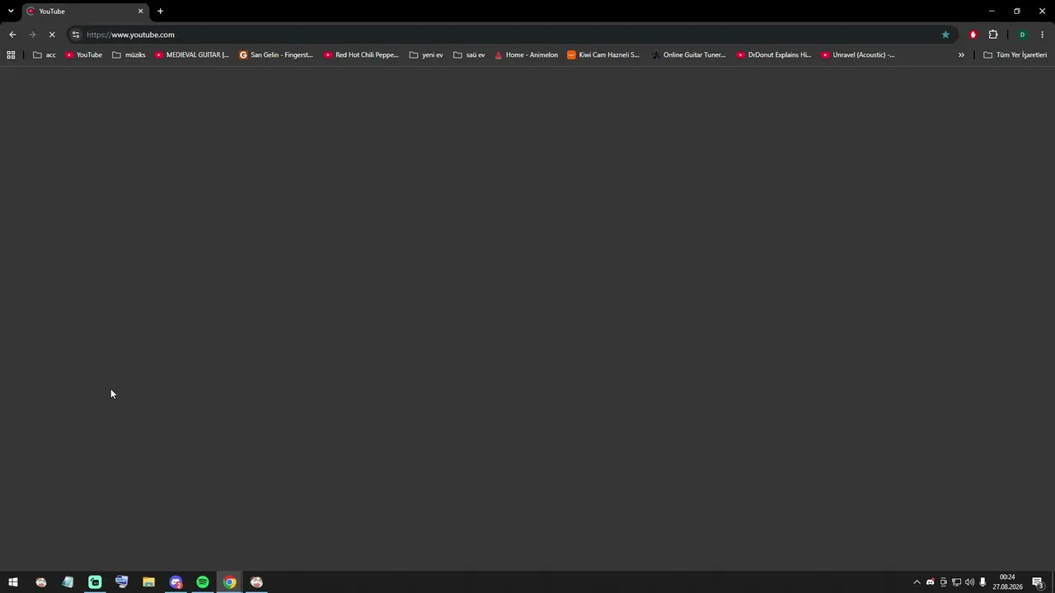
Task: Open the first cat-face taskbar app
Action: click(x=41, y=582)
